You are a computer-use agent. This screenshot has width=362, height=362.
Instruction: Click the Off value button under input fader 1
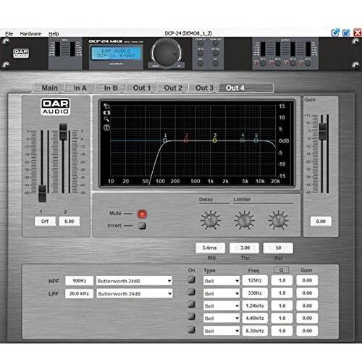click(x=45, y=222)
